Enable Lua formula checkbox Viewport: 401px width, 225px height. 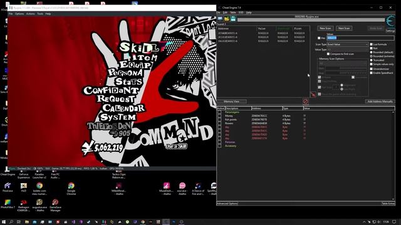(x=372, y=44)
